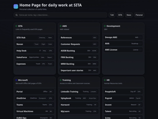The image size is (158, 119).
Task: Click the magnifier search icon
Action: point(17,15)
